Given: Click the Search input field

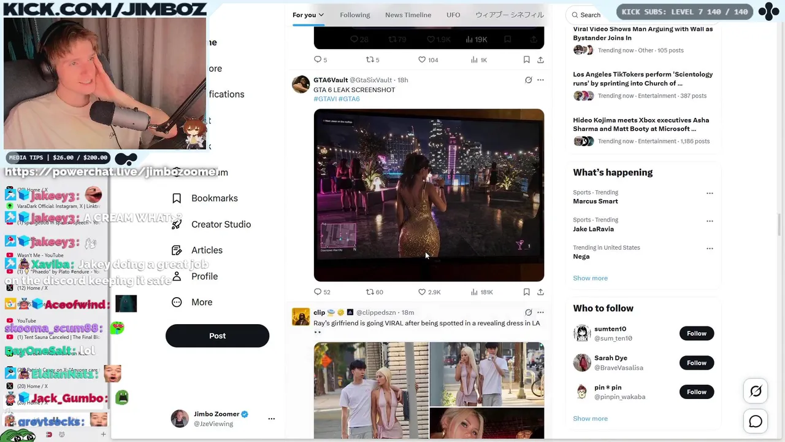Looking at the screenshot, I should point(589,15).
